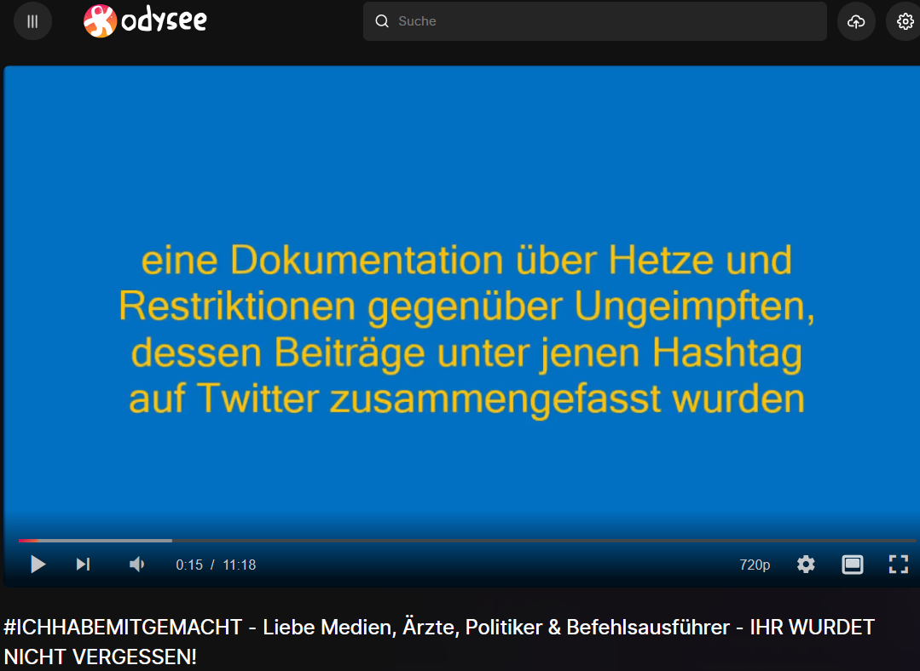Play the video
Image resolution: width=920 pixels, height=671 pixels.
(x=38, y=565)
